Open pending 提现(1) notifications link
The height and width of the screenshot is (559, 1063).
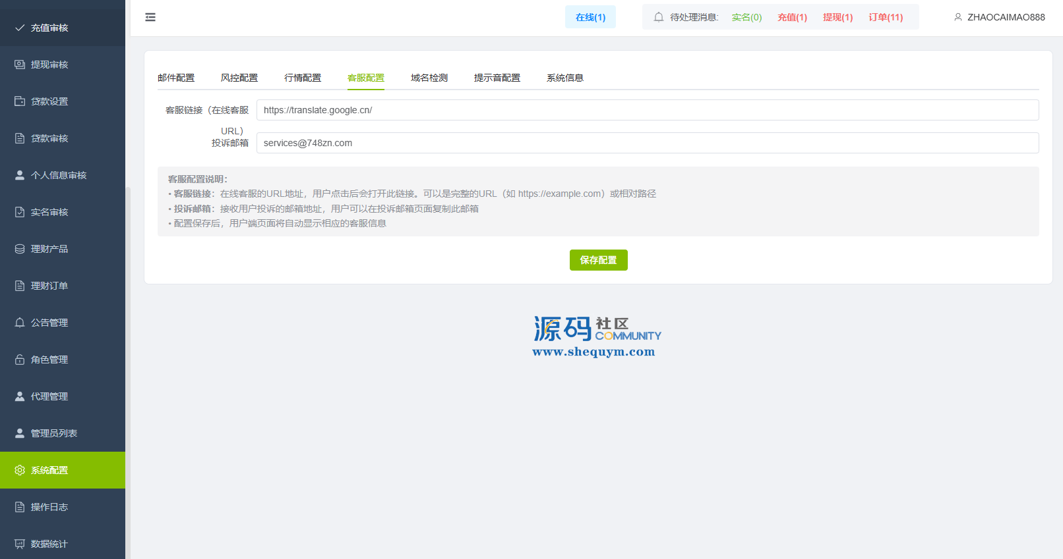click(837, 17)
